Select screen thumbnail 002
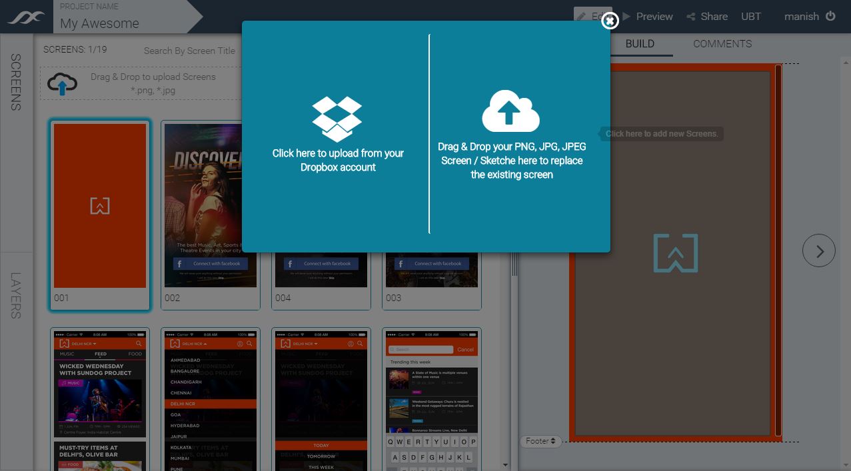851x471 pixels. pyautogui.click(x=211, y=207)
